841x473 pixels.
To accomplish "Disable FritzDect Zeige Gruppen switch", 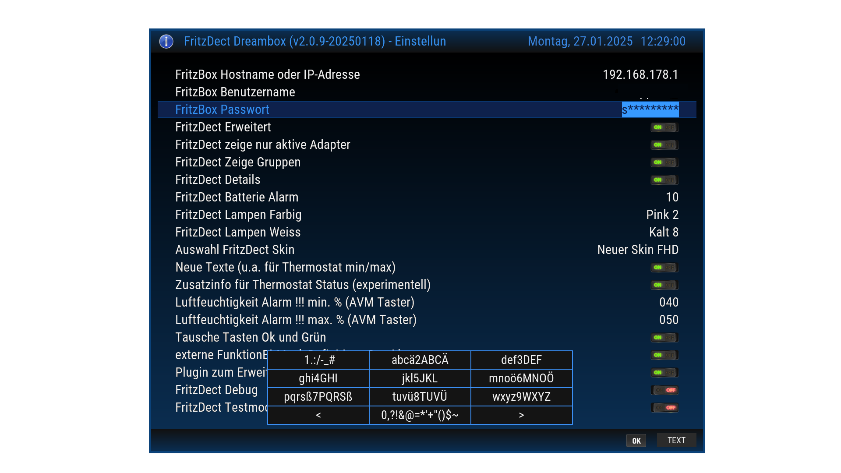I will coord(664,162).
